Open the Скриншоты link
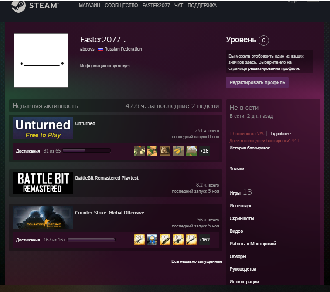The height and width of the screenshot is (292, 330). pyautogui.click(x=242, y=218)
